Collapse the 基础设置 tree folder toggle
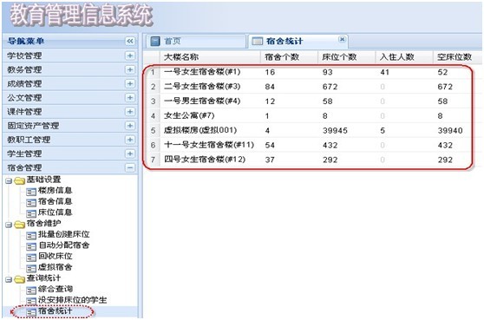The width and height of the screenshot is (484, 320). [9, 181]
